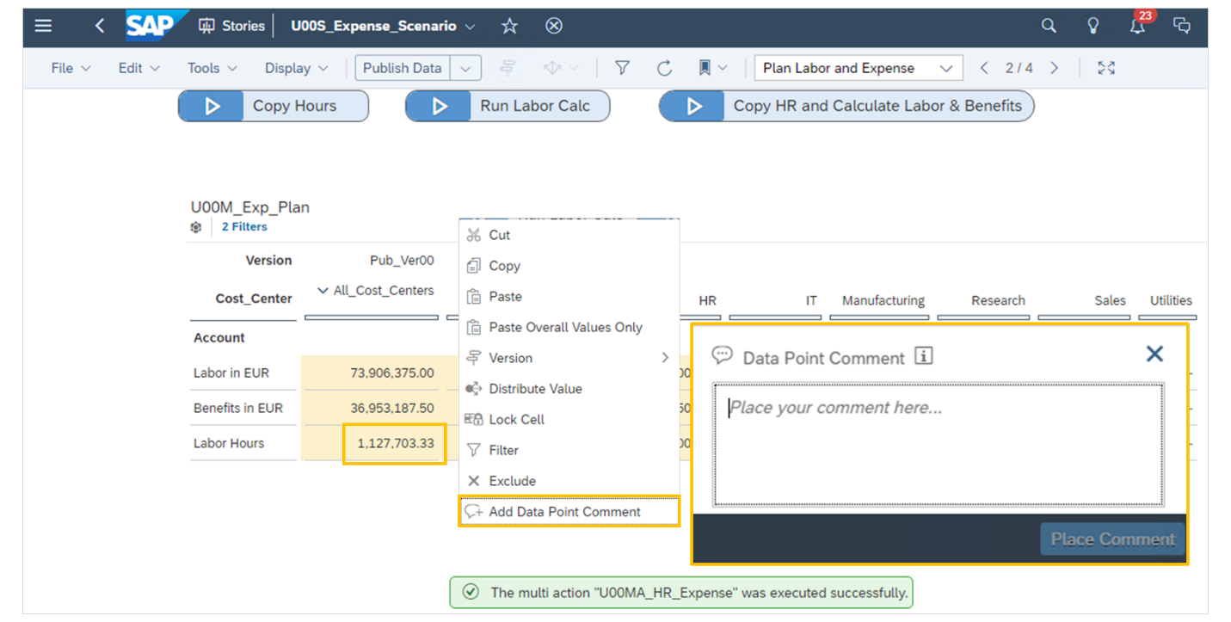Open notifications bell with 23 badge
Screen dimensions: 1231x622
point(1137,26)
